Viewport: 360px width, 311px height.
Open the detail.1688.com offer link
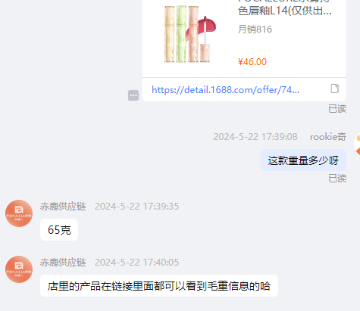225,90
